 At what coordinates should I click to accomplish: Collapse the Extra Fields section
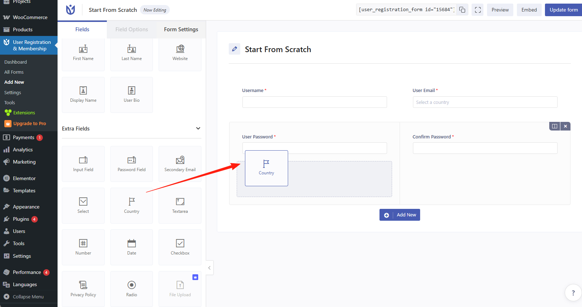click(198, 128)
